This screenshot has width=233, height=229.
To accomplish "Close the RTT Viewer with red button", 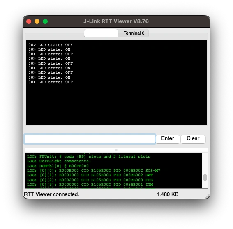I will coord(29,21).
